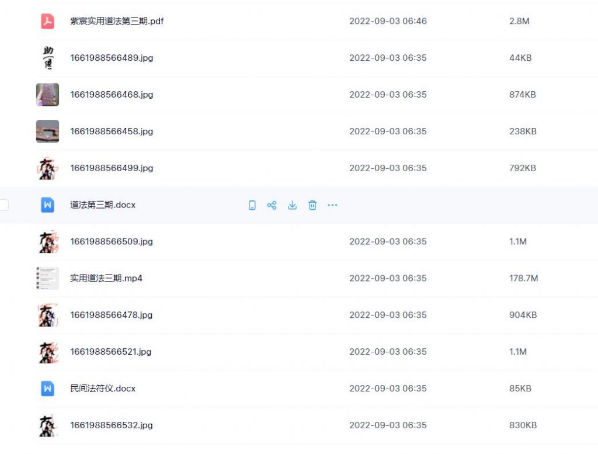
Task: Open thumbnail of 1661988566489.jpg
Action: (47, 58)
